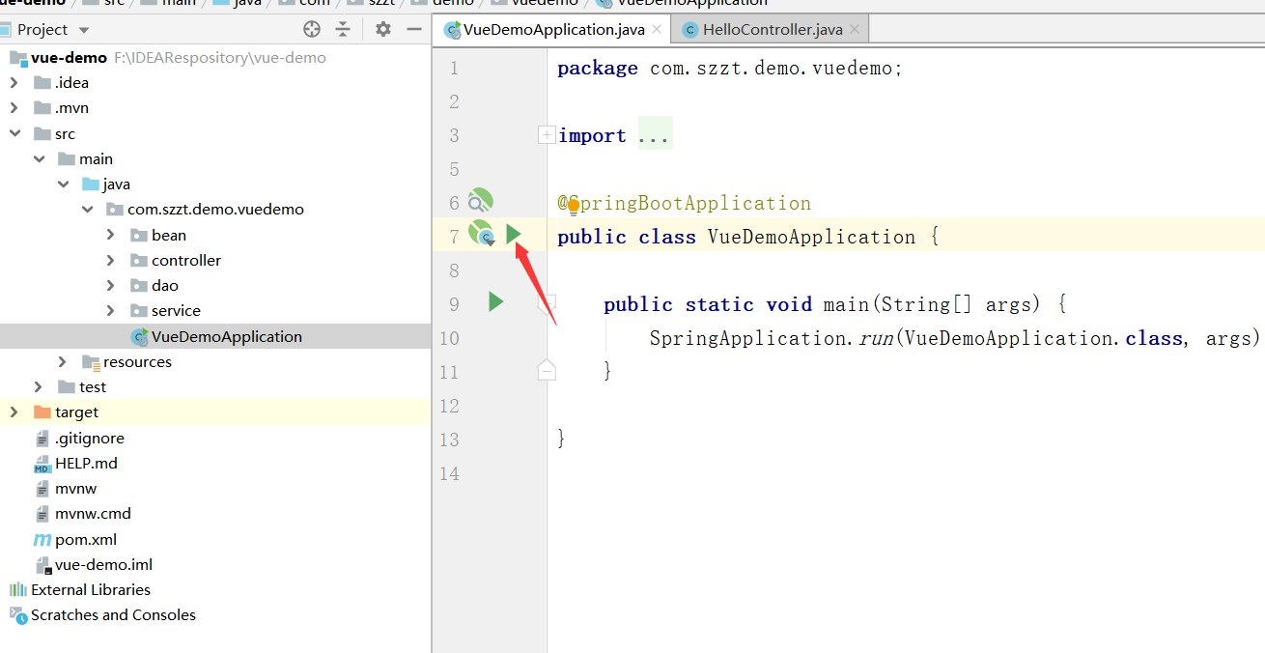Hide the Project tool window with minus icon
1265x653 pixels.
(x=414, y=29)
